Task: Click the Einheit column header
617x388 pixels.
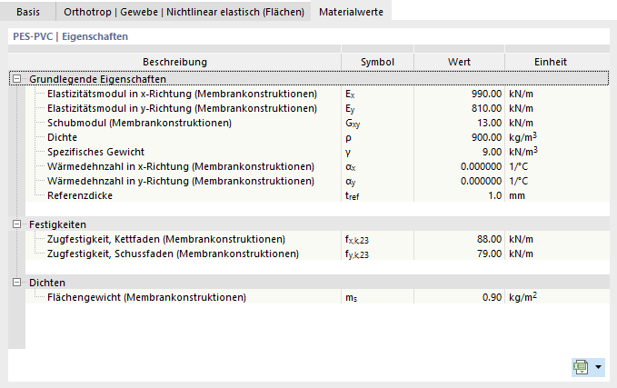Action: pos(551,62)
